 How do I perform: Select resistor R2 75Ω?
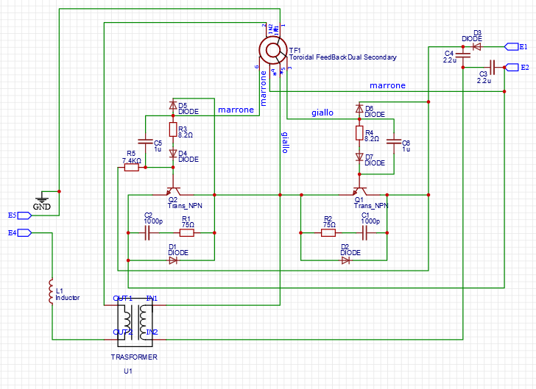pos(328,233)
